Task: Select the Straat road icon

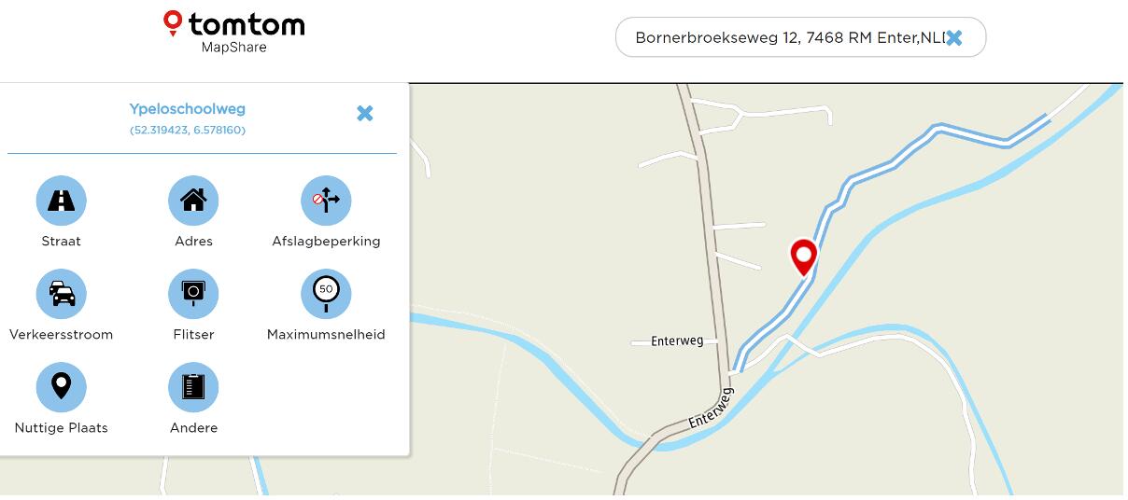Action: point(61,201)
